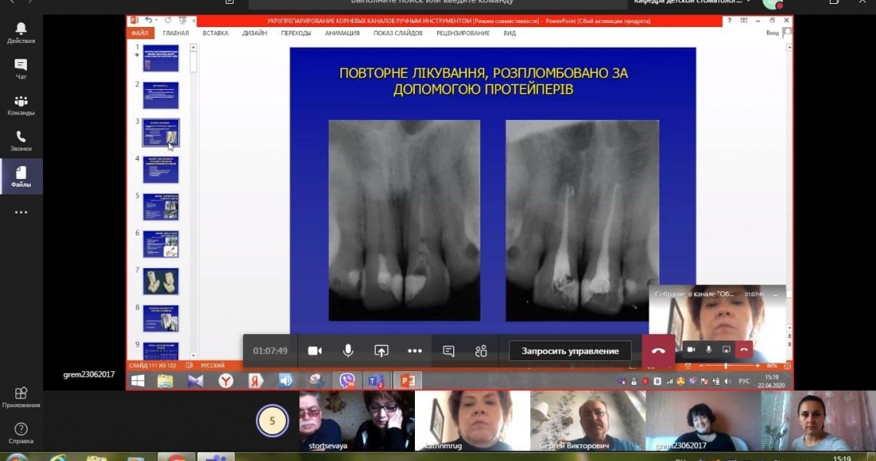Show the meeting conversation chat panel
Image resolution: width=876 pixels, height=461 pixels.
(x=449, y=351)
